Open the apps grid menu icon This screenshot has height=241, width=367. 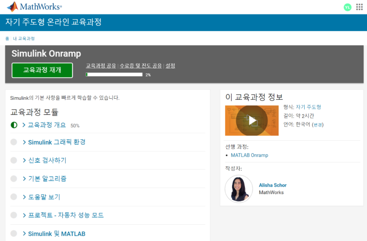[x=359, y=7]
